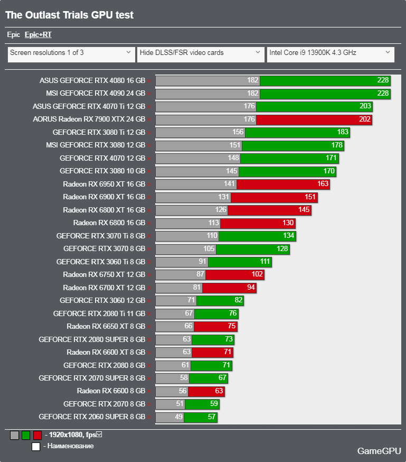Click the Radeon RX 6800 16 GB label
The image size is (406, 462).
coord(109,223)
